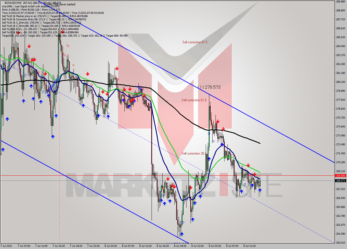
Task: Click the blue buy arrow under the lowest candle
Action: 182,234
